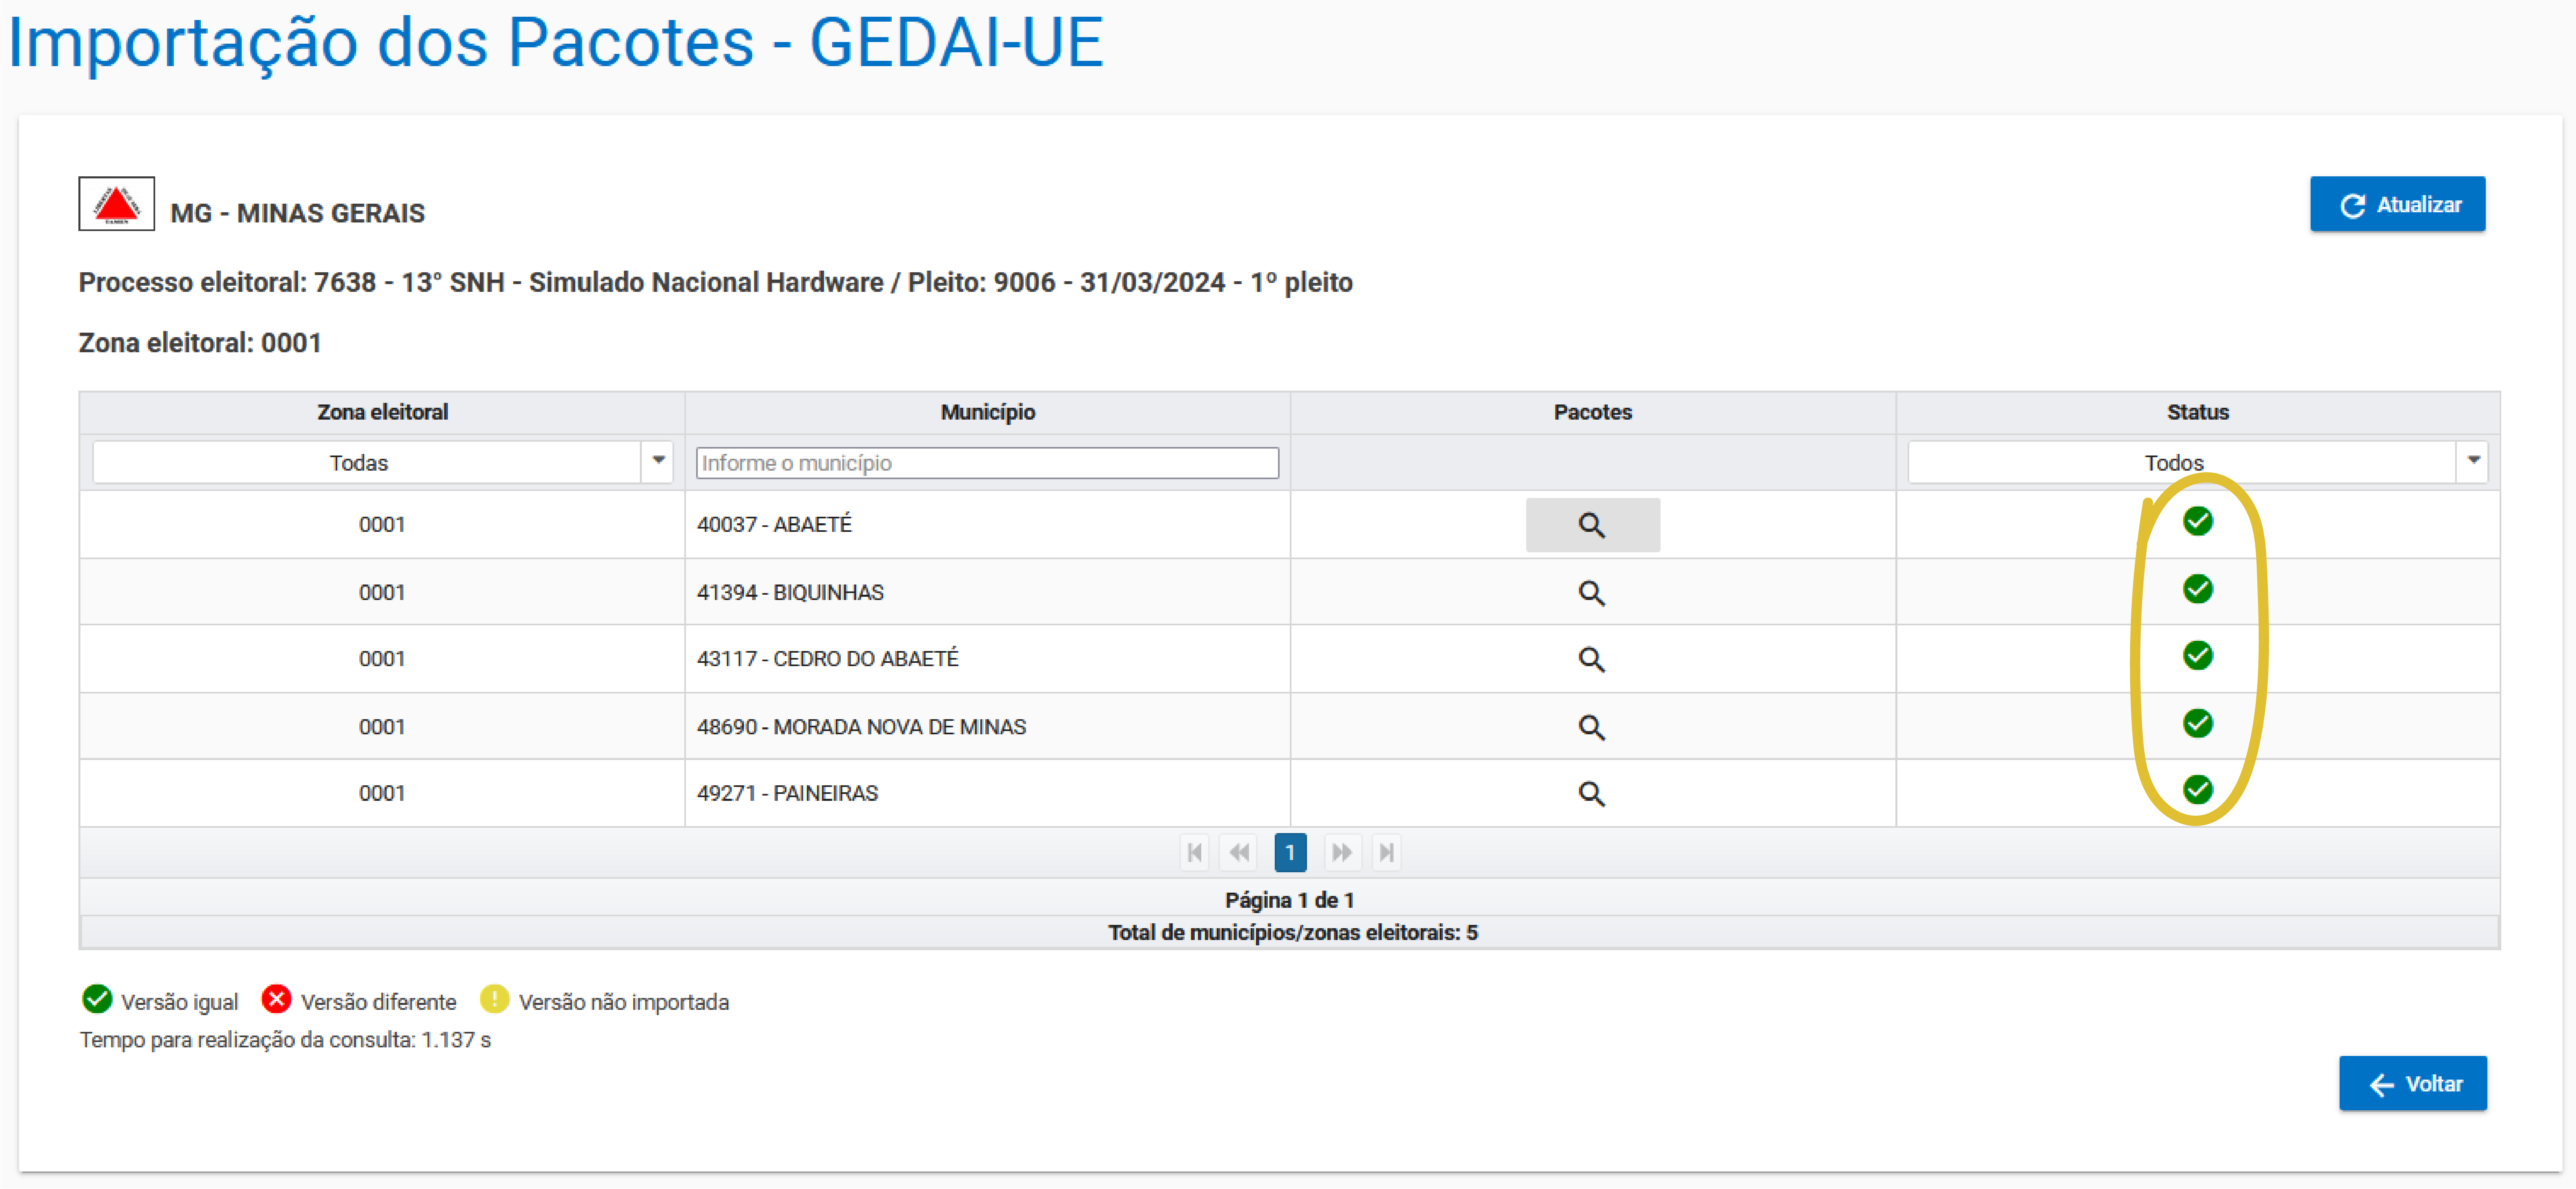
Task: Click the yellow 'Versão não importada' legend icon
Action: point(494,999)
